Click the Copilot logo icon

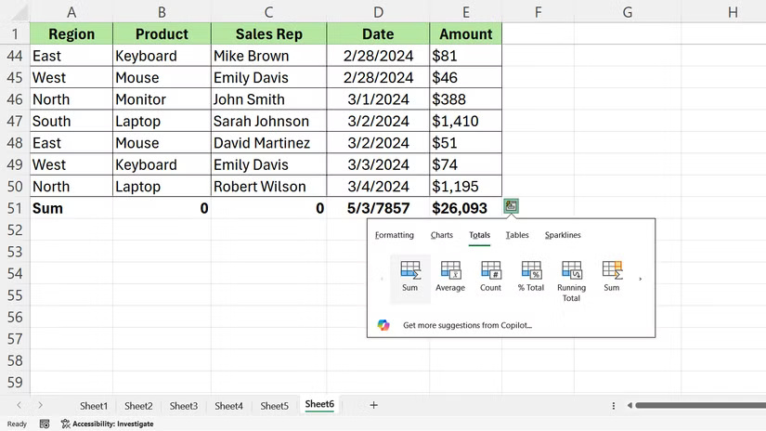[383, 325]
